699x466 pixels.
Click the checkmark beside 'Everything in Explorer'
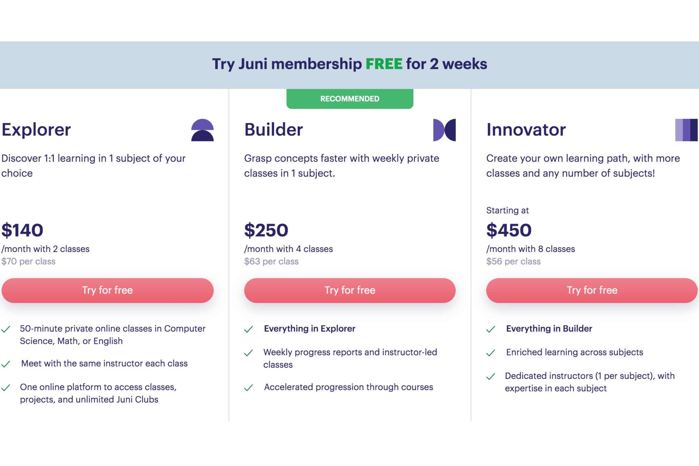click(249, 329)
